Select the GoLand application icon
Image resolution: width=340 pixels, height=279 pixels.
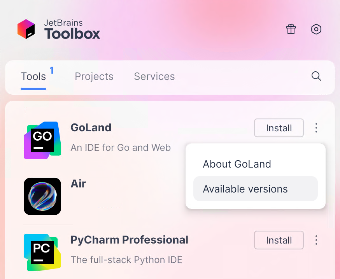[42, 140]
